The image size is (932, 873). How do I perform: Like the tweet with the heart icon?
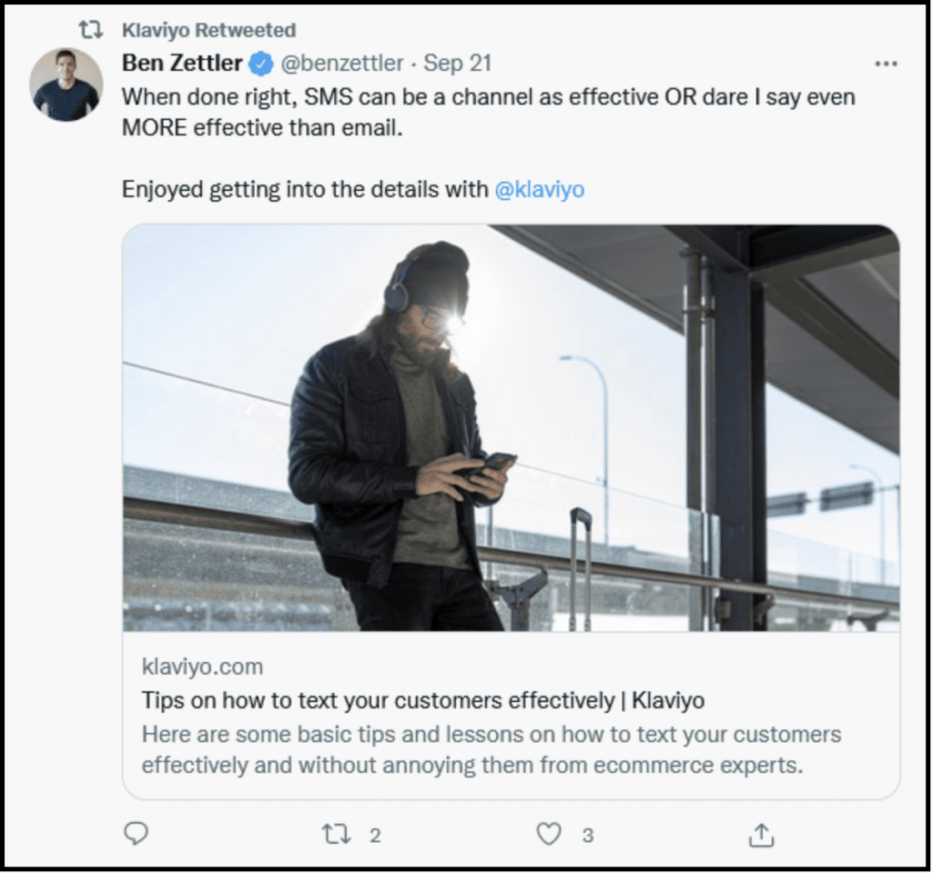(548, 834)
